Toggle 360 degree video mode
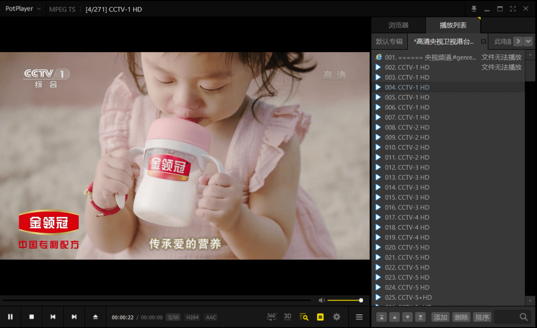Screen dimensions: 537x328 [271, 317]
